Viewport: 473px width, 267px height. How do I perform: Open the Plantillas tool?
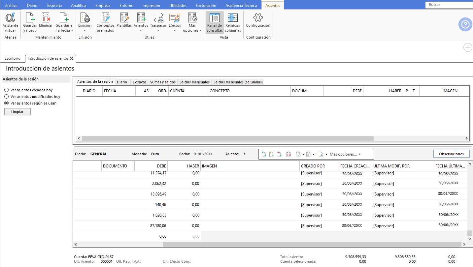pos(124,20)
